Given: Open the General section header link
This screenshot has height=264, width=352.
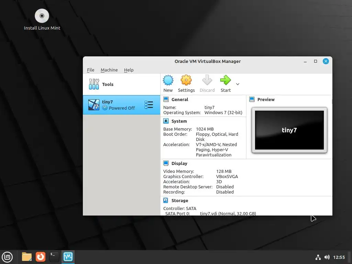Looking at the screenshot, I should (179, 99).
